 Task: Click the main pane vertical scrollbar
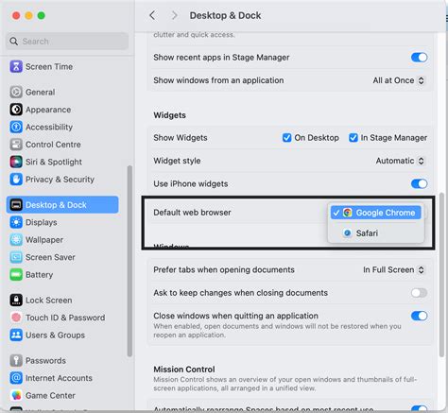pyautogui.click(x=441, y=275)
